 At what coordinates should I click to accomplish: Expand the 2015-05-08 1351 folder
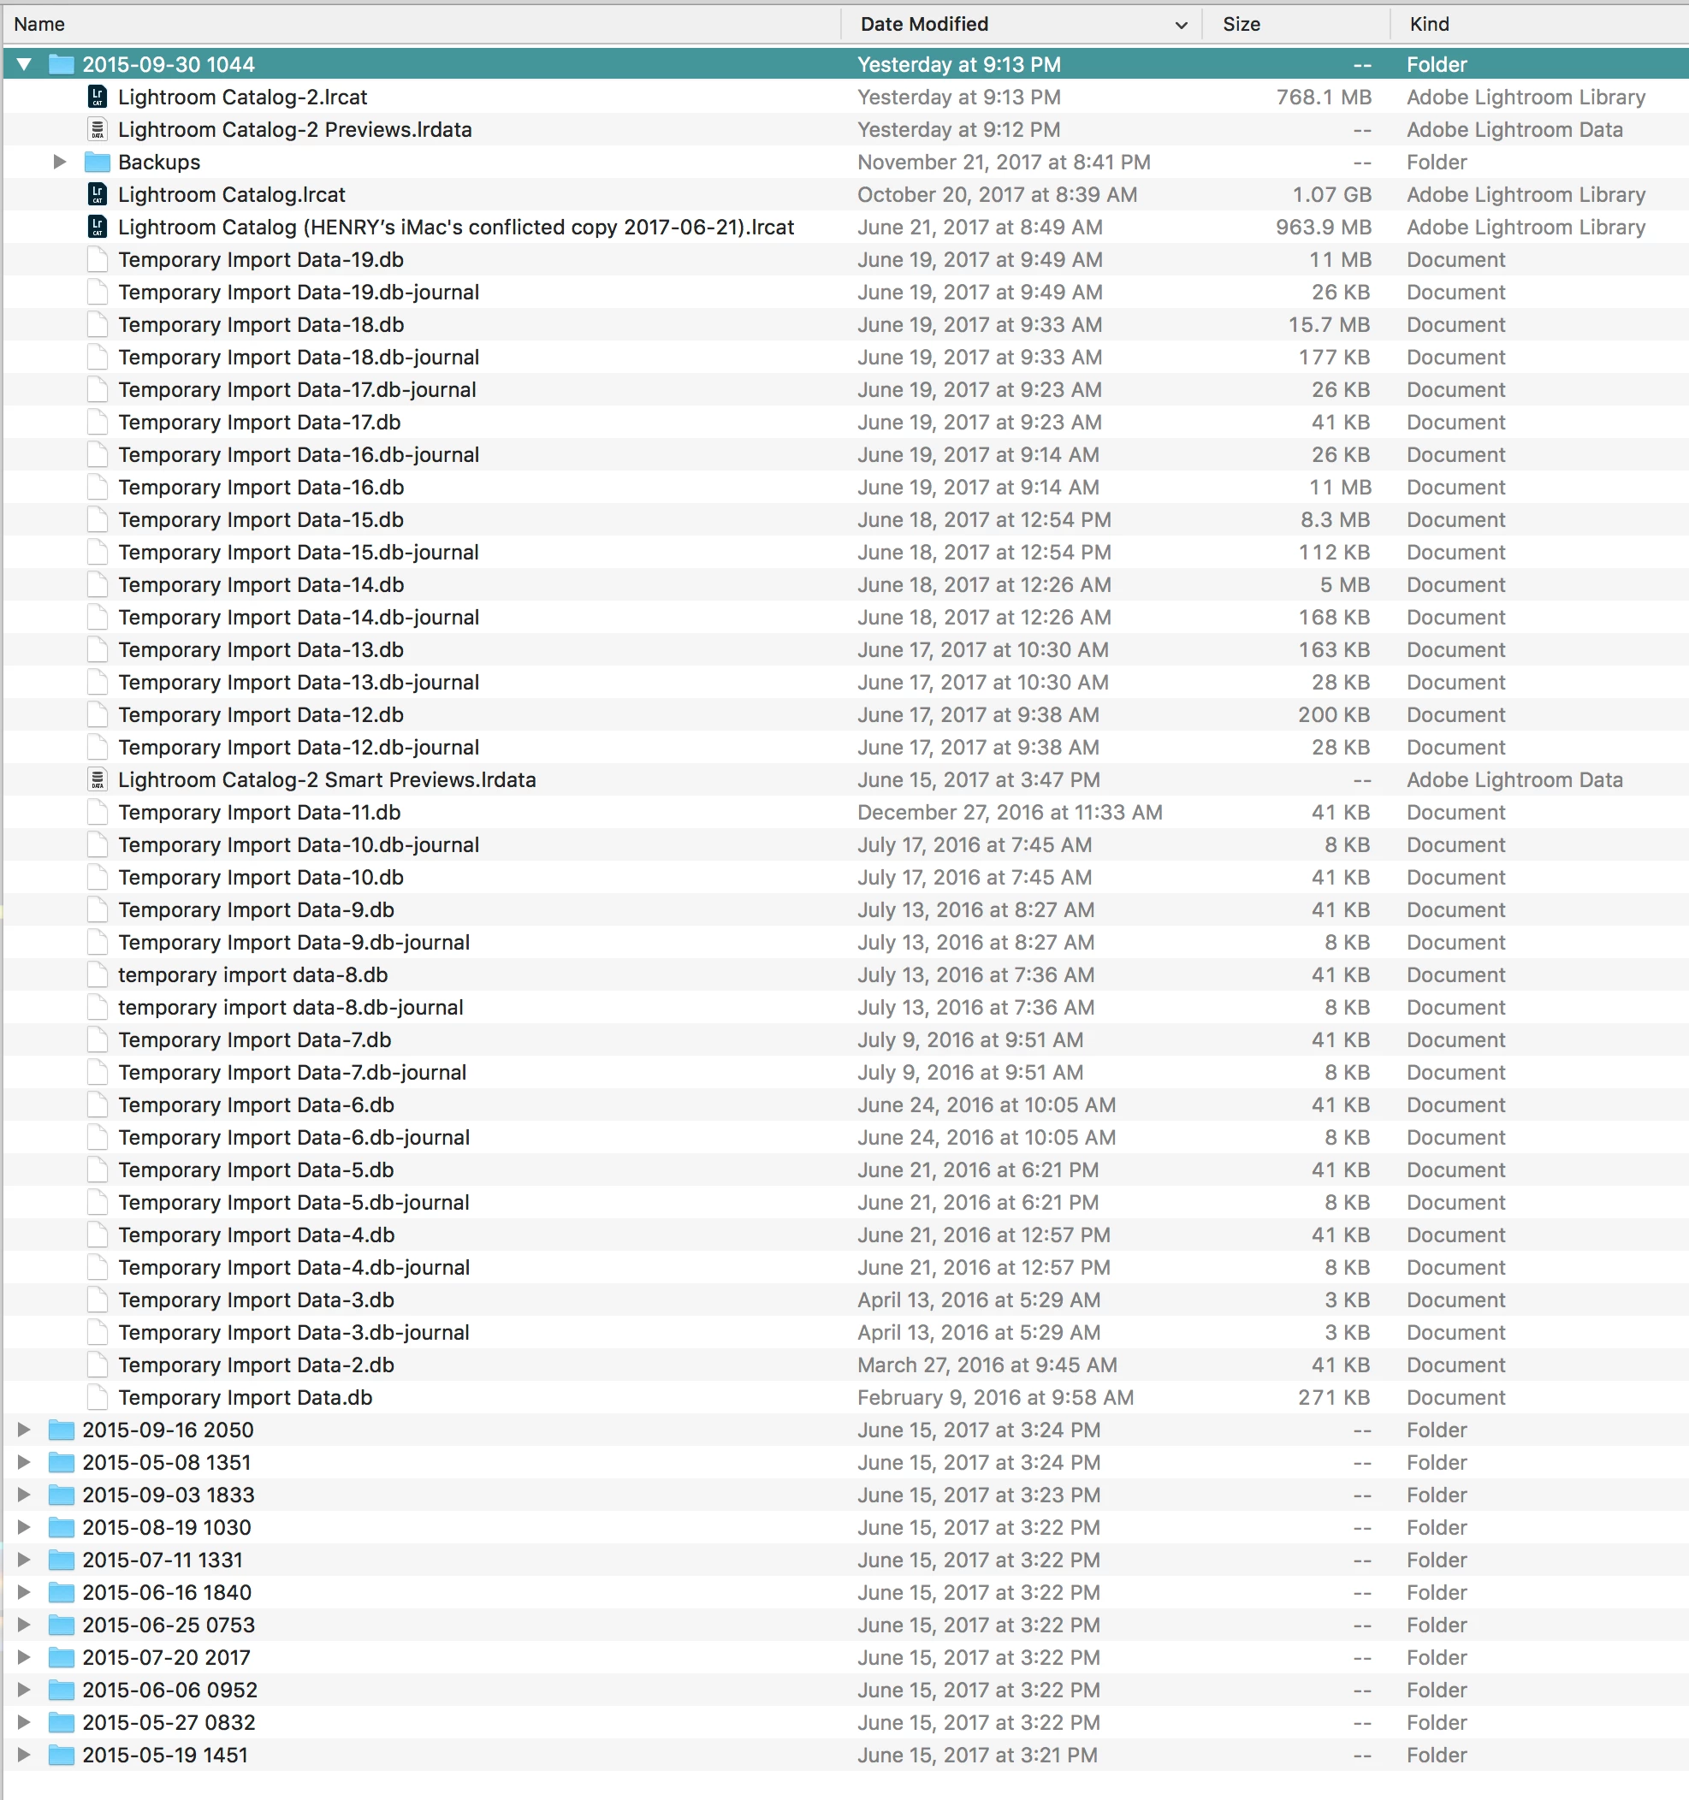pyautogui.click(x=25, y=1462)
